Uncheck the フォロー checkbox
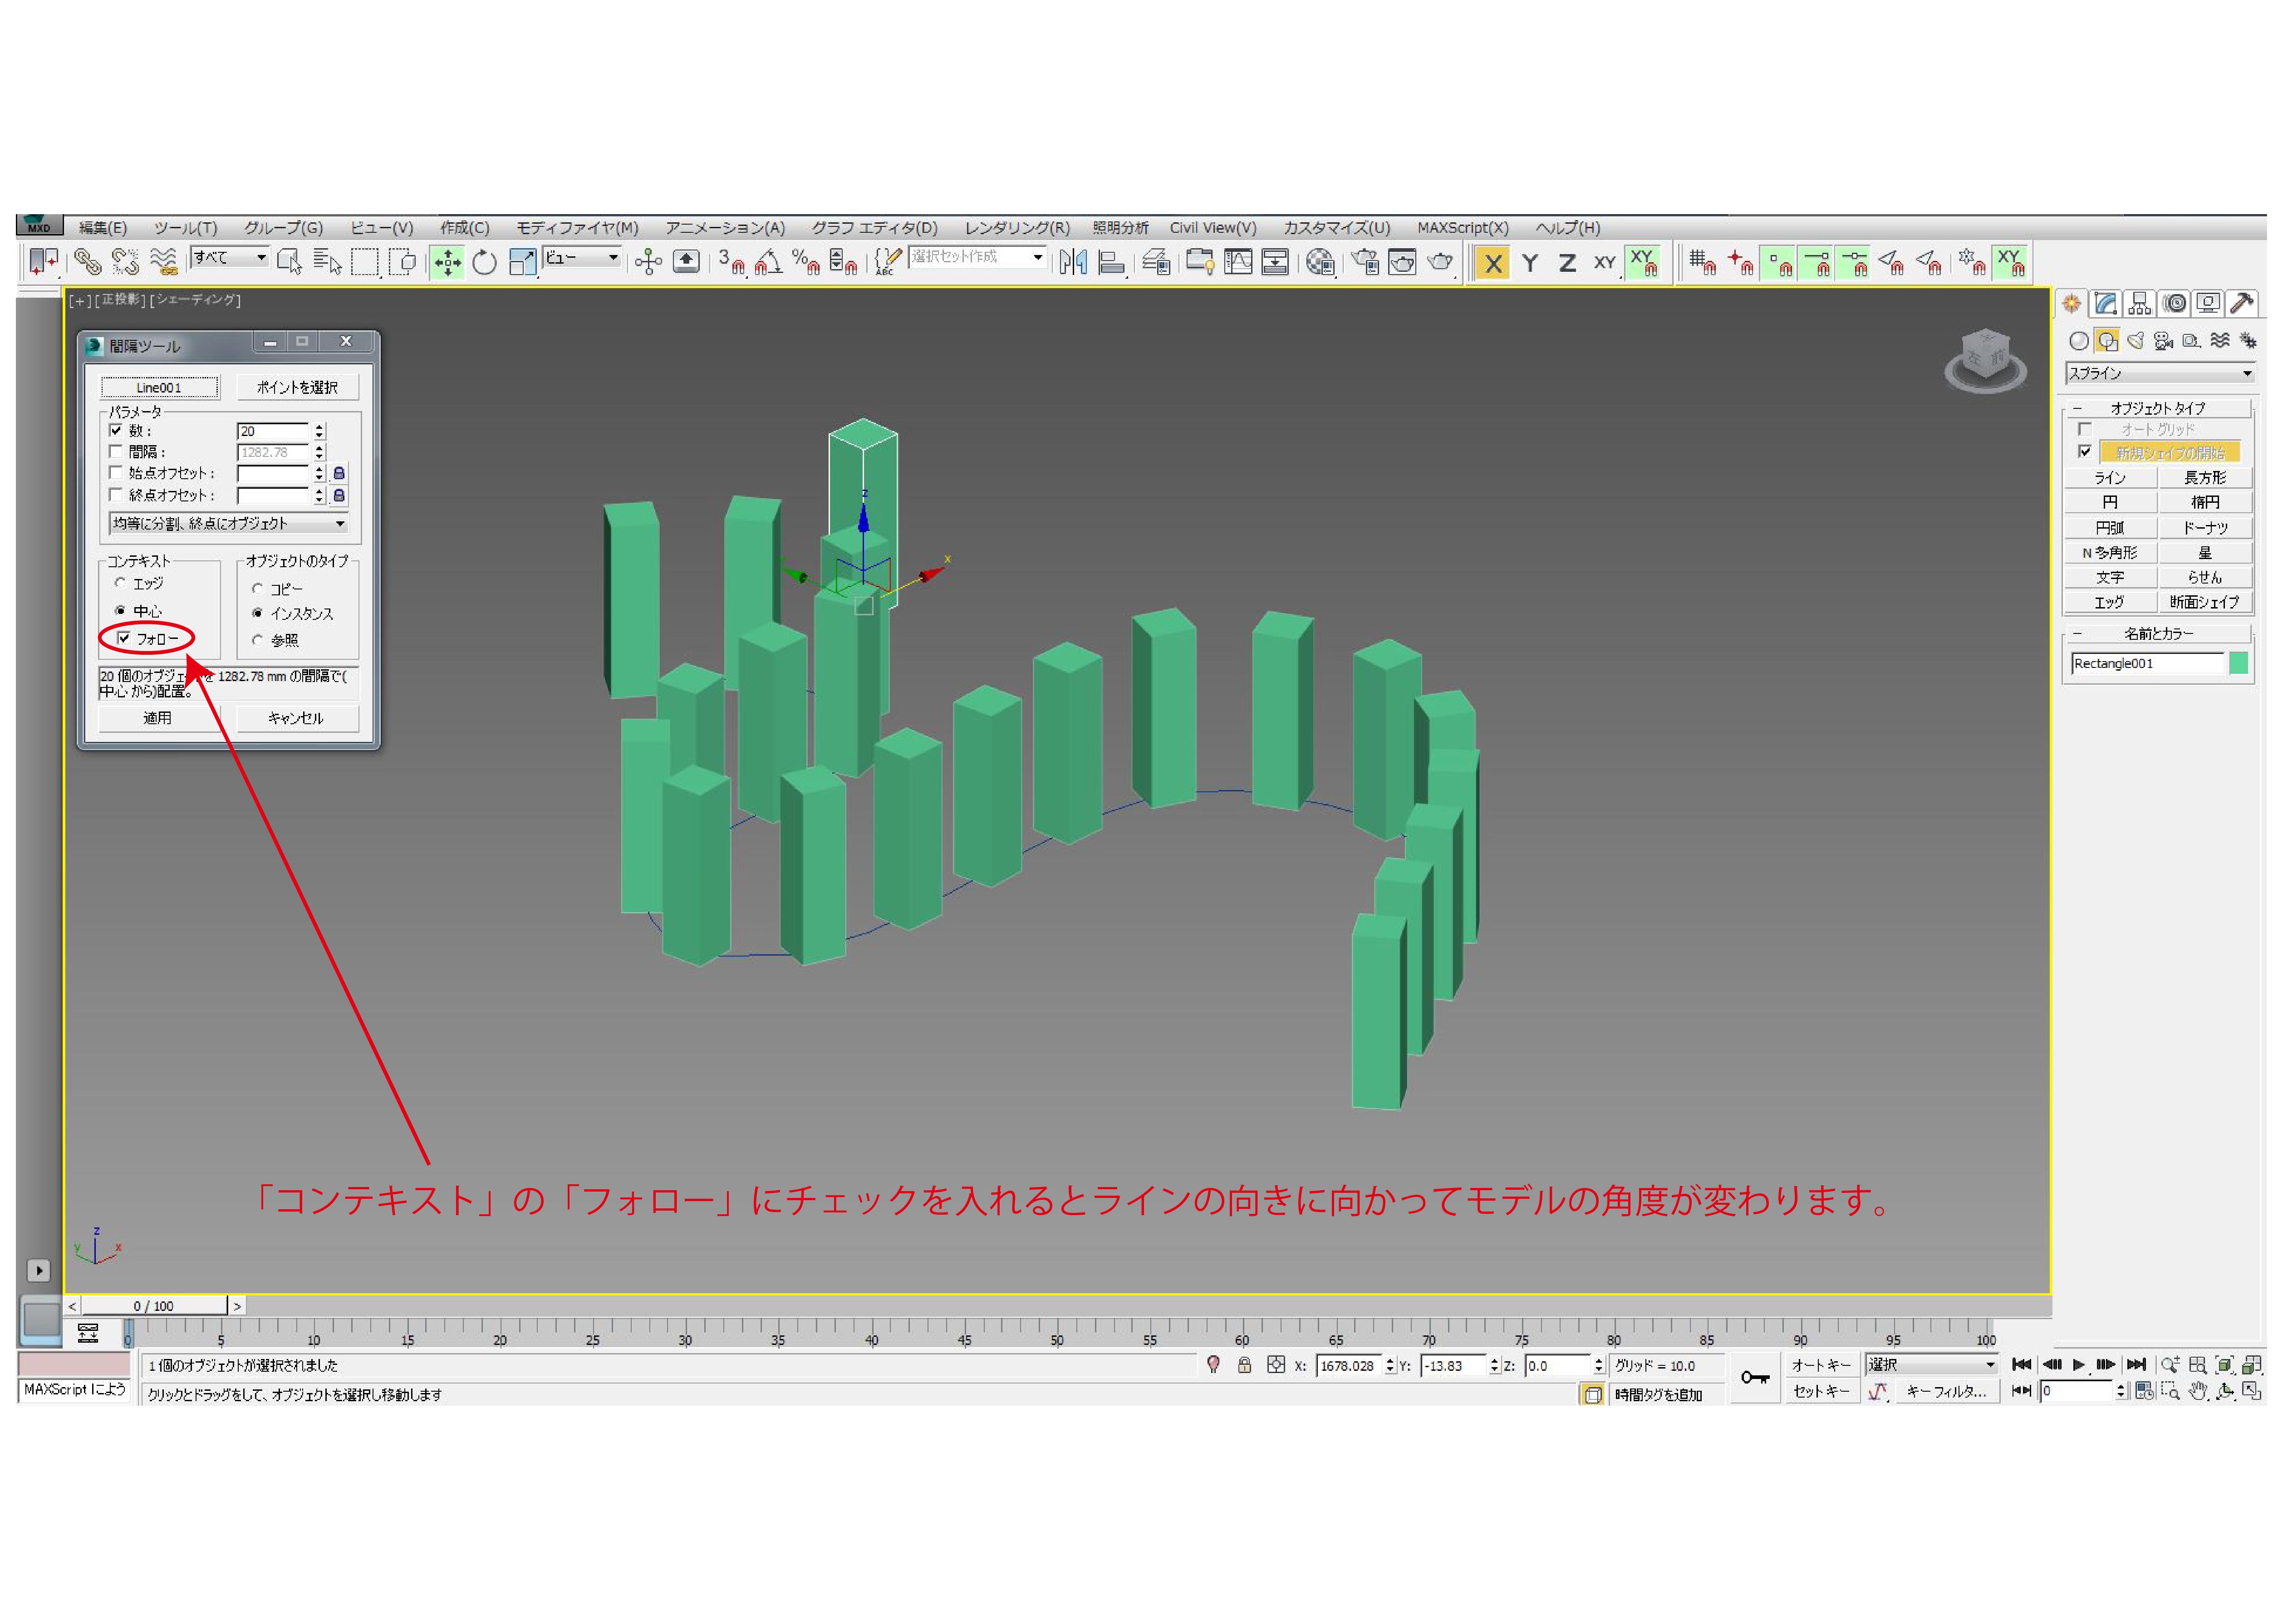 [x=124, y=638]
